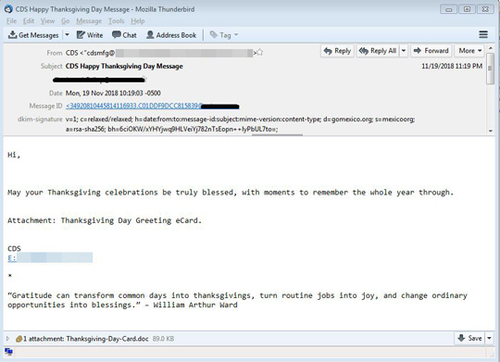Open the hamburger application menu

[483, 34]
